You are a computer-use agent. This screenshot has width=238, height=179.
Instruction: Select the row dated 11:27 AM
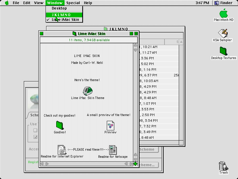(159, 53)
